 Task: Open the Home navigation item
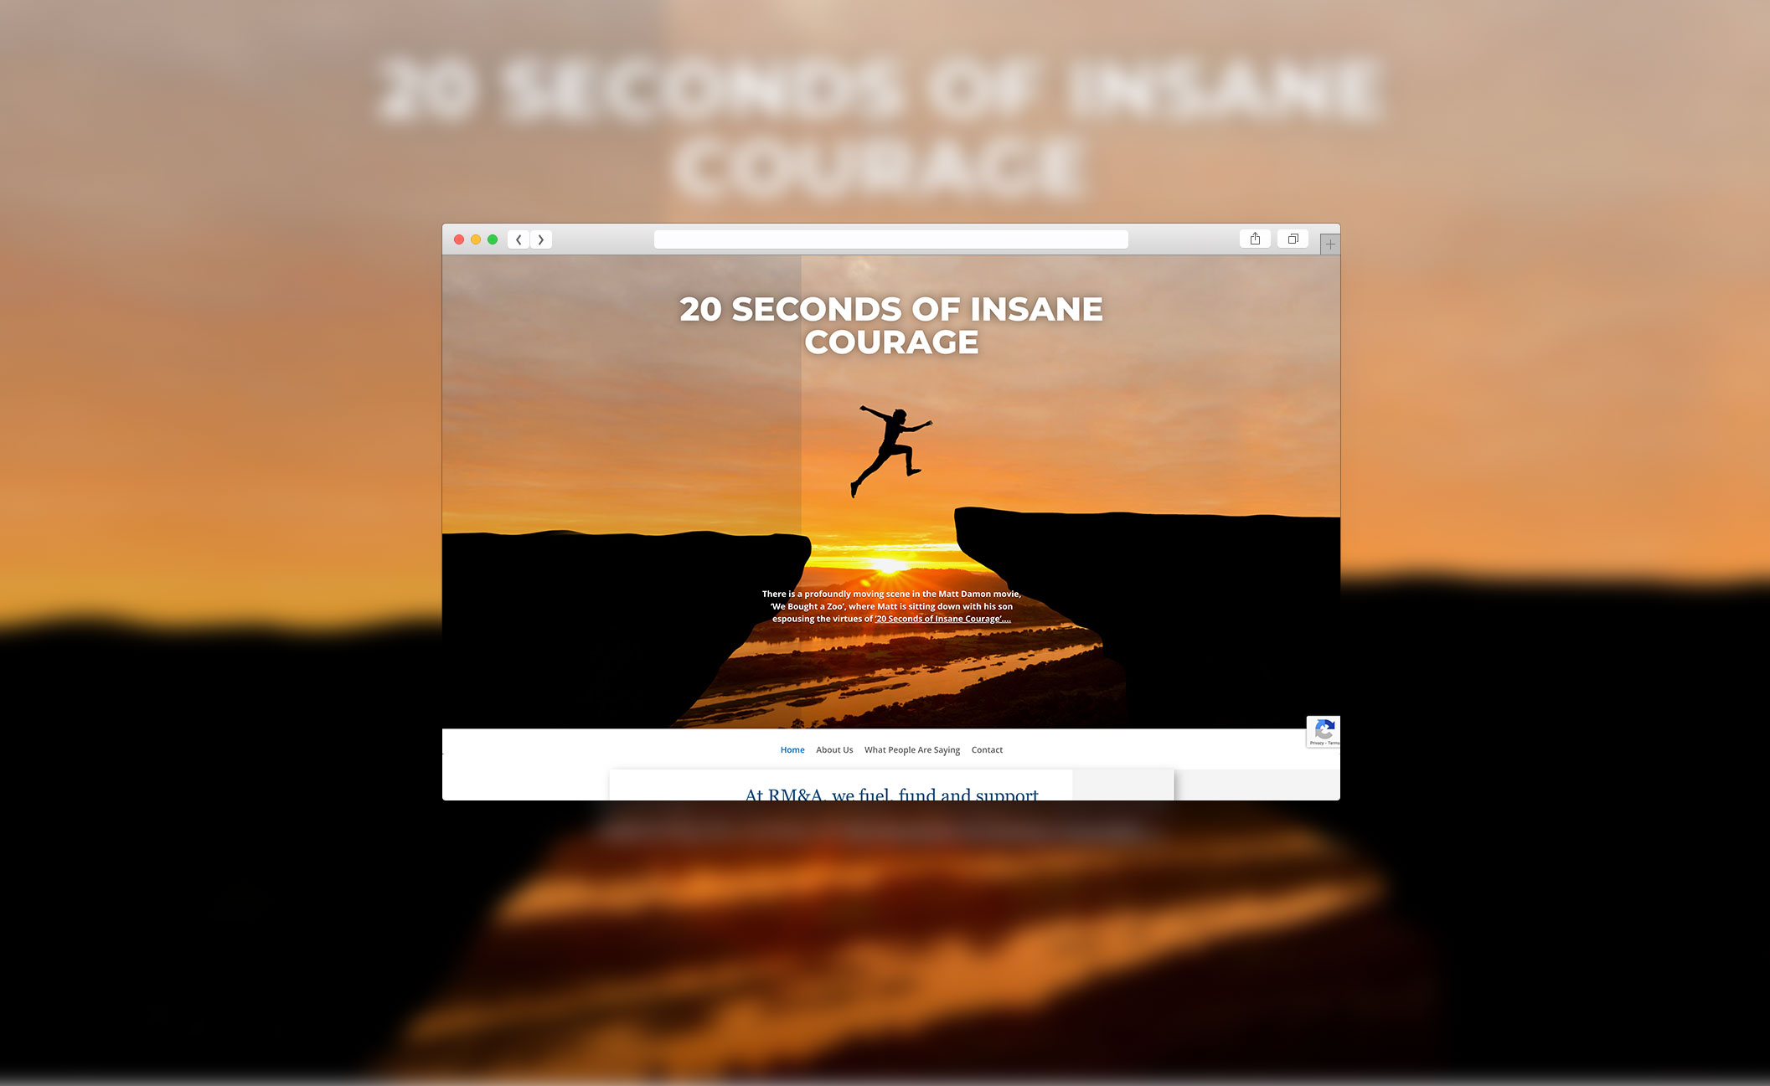click(792, 749)
